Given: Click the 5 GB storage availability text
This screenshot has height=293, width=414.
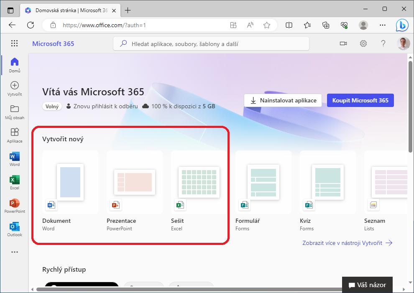Looking at the screenshot, I should (179, 107).
